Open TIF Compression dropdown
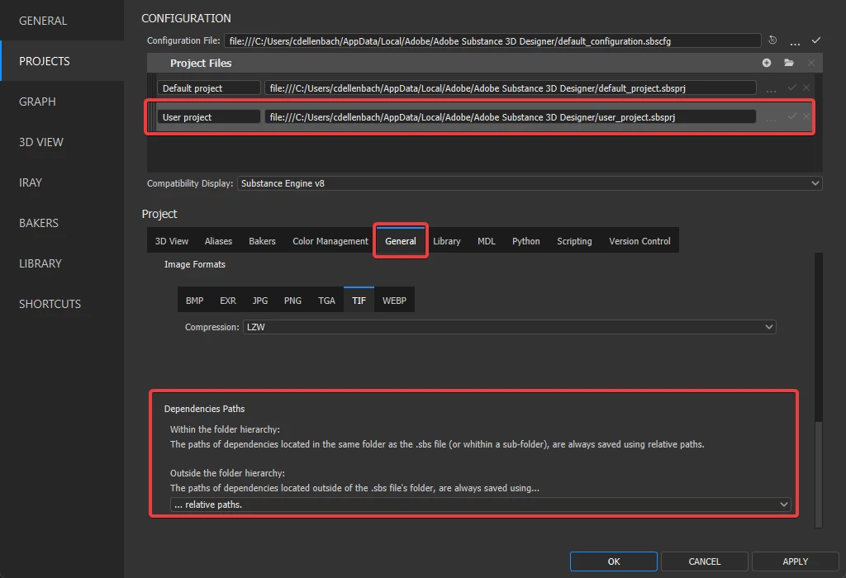 coord(509,327)
